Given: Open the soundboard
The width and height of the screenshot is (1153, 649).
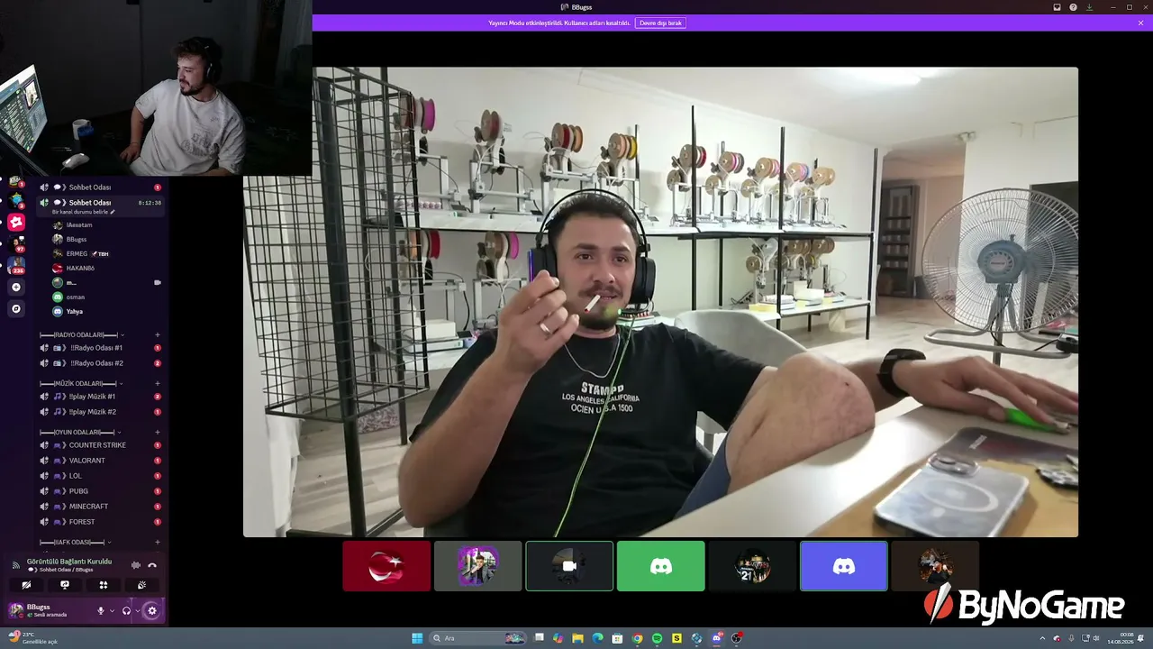Looking at the screenshot, I should tap(142, 585).
